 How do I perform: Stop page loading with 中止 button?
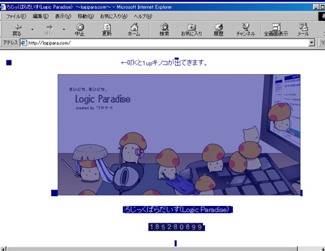pos(80,30)
